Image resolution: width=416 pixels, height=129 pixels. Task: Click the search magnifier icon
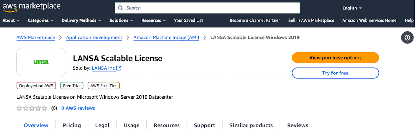[x=120, y=8]
